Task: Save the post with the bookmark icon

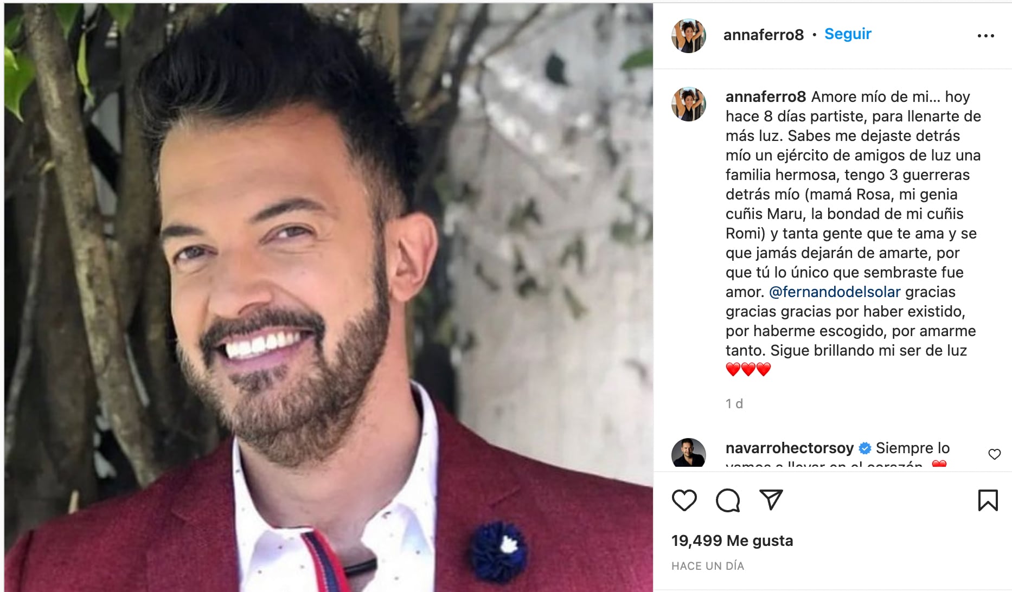Action: pos(988,500)
